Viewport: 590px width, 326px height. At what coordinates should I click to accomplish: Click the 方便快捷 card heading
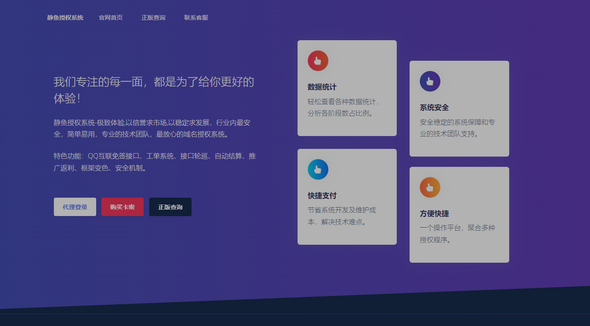434,213
